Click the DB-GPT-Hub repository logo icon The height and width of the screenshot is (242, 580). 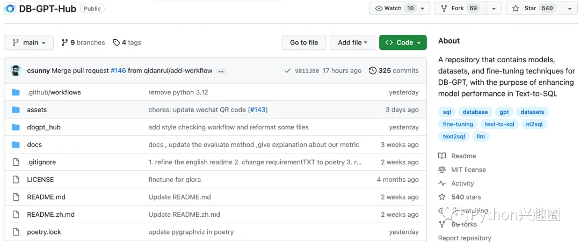click(10, 9)
